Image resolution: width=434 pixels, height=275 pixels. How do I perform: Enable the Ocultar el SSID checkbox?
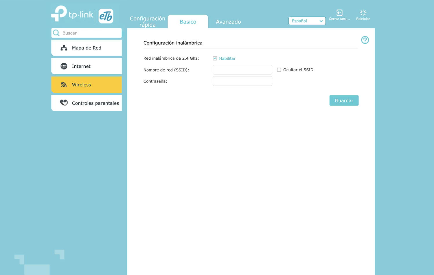click(279, 70)
